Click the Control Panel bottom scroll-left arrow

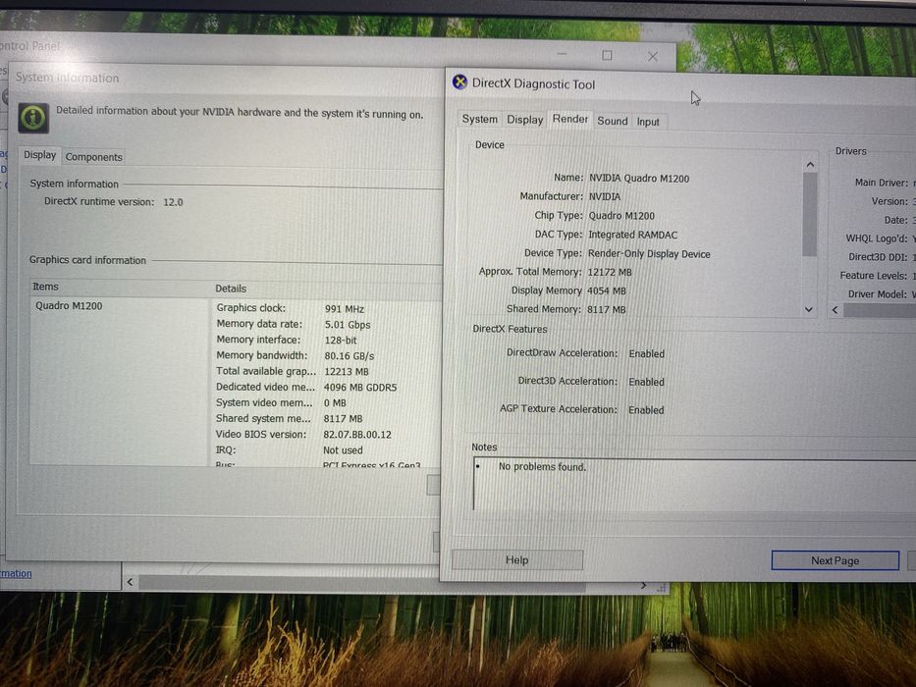click(130, 582)
